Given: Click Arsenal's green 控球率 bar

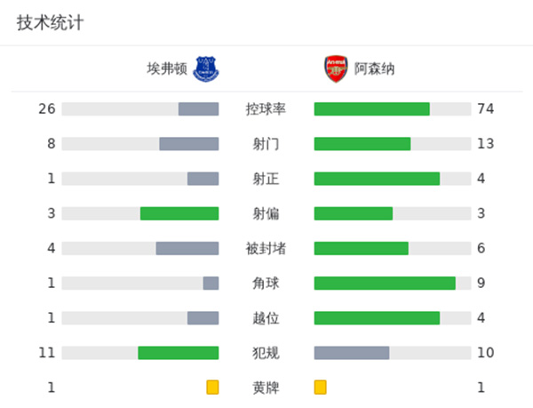Looking at the screenshot, I should click(x=371, y=109).
